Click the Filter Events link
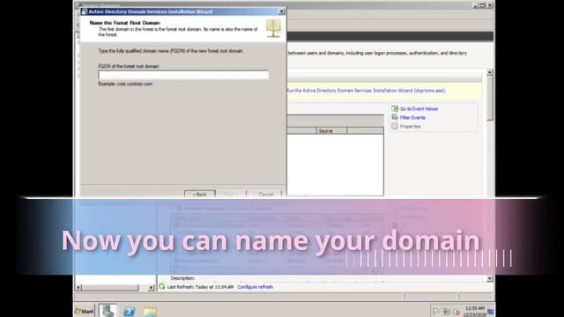The height and width of the screenshot is (317, 564). [x=412, y=117]
